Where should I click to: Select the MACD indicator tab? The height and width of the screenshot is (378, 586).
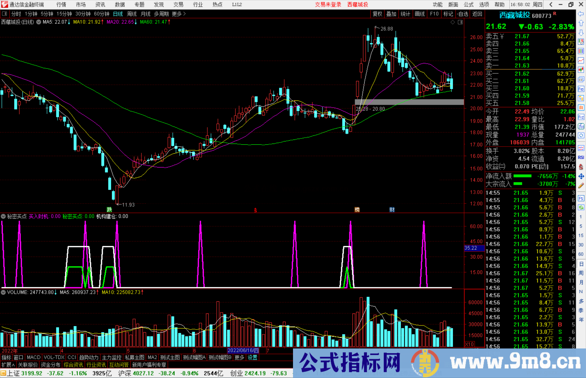click(33, 357)
